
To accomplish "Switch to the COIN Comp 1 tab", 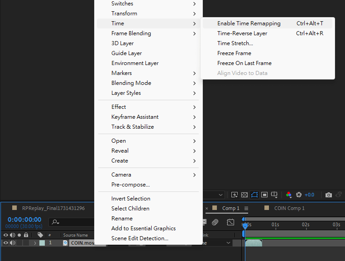I will (289, 208).
